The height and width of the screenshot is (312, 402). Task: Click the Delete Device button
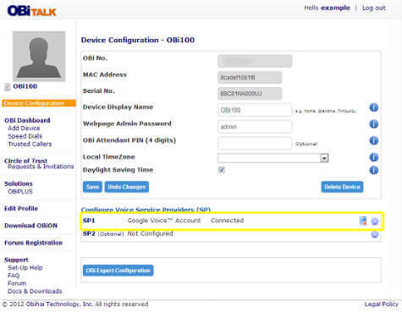click(342, 187)
